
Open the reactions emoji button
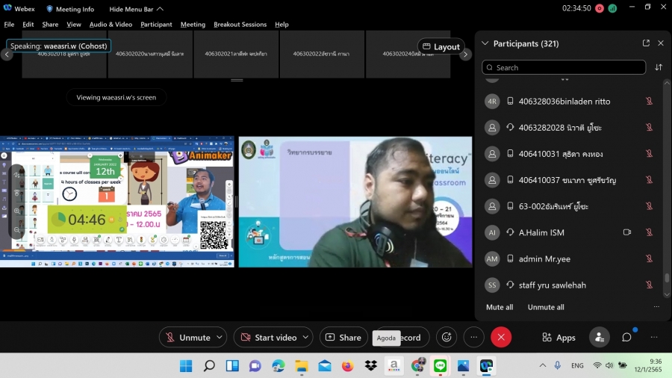click(x=447, y=337)
